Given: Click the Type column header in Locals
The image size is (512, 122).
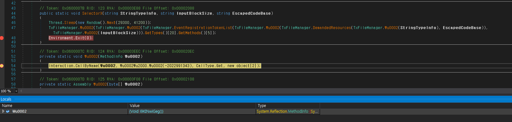Looking at the screenshot, I should (288, 106).
